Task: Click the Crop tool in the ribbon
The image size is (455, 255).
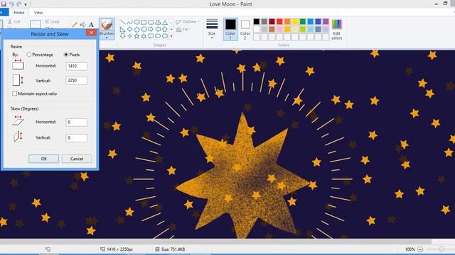Action: click(52, 22)
